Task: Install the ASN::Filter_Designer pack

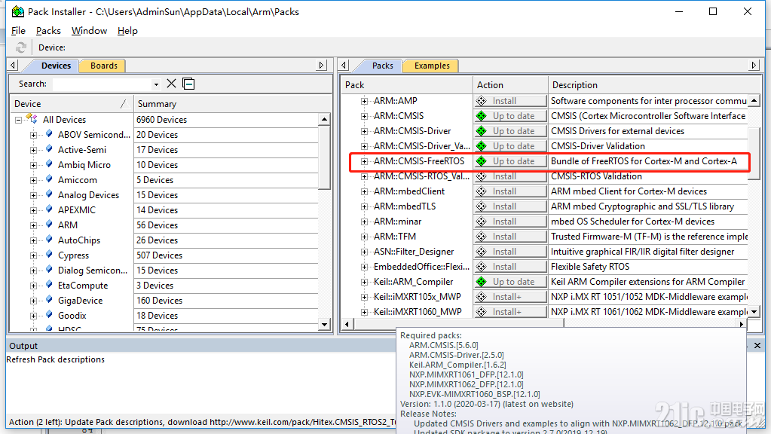Action: click(510, 252)
